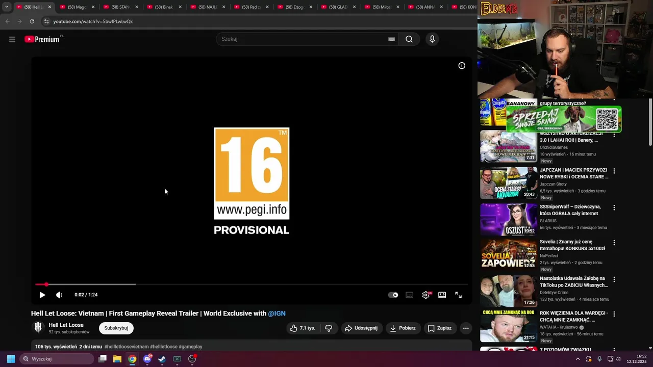Switch to the (58) Pad tab
This screenshot has height=367, width=653.
(251, 7)
